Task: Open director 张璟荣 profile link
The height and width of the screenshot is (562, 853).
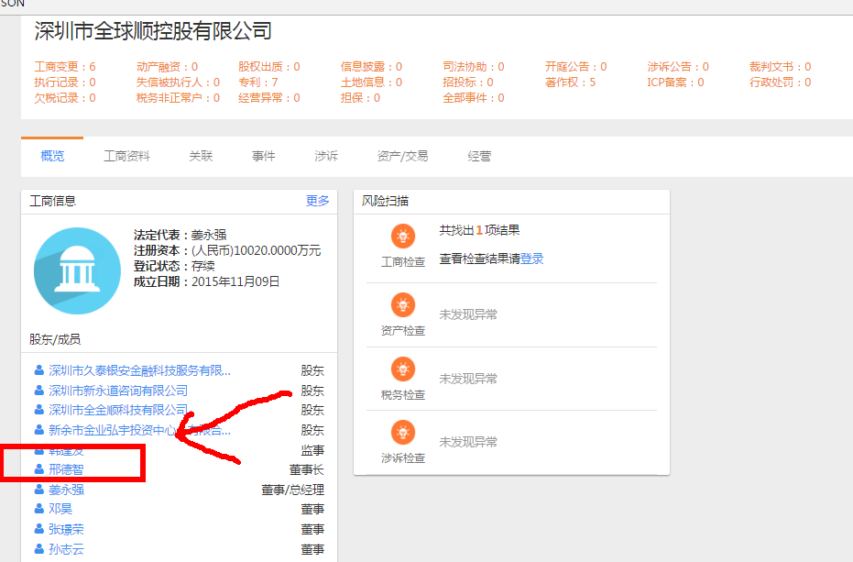Action: coord(66,529)
